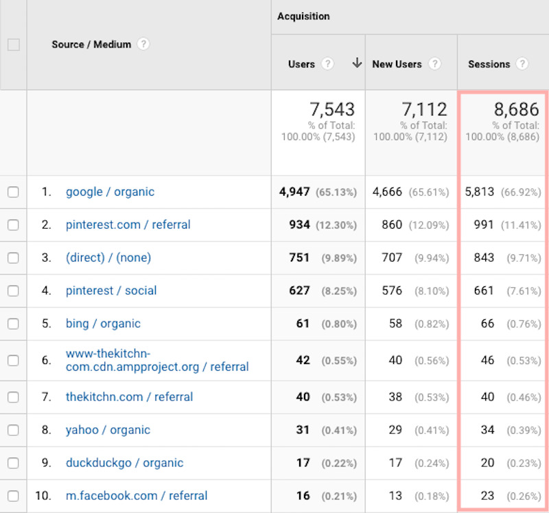This screenshot has width=549, height=513.
Task: Click yahoo organic New Users 29
Action: 396,430
